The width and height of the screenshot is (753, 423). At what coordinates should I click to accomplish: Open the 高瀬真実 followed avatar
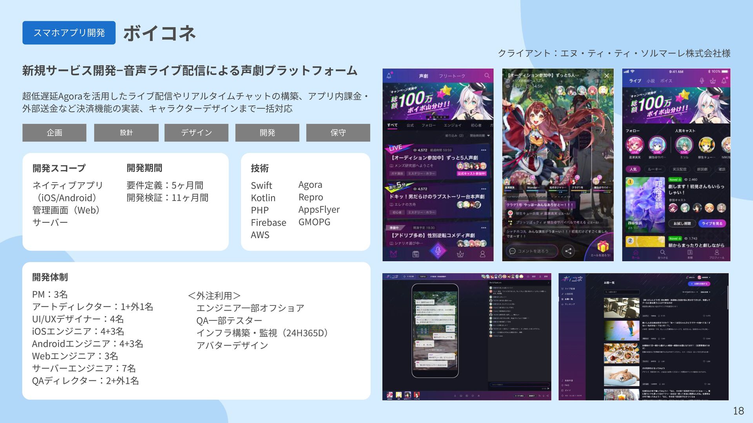click(635, 145)
